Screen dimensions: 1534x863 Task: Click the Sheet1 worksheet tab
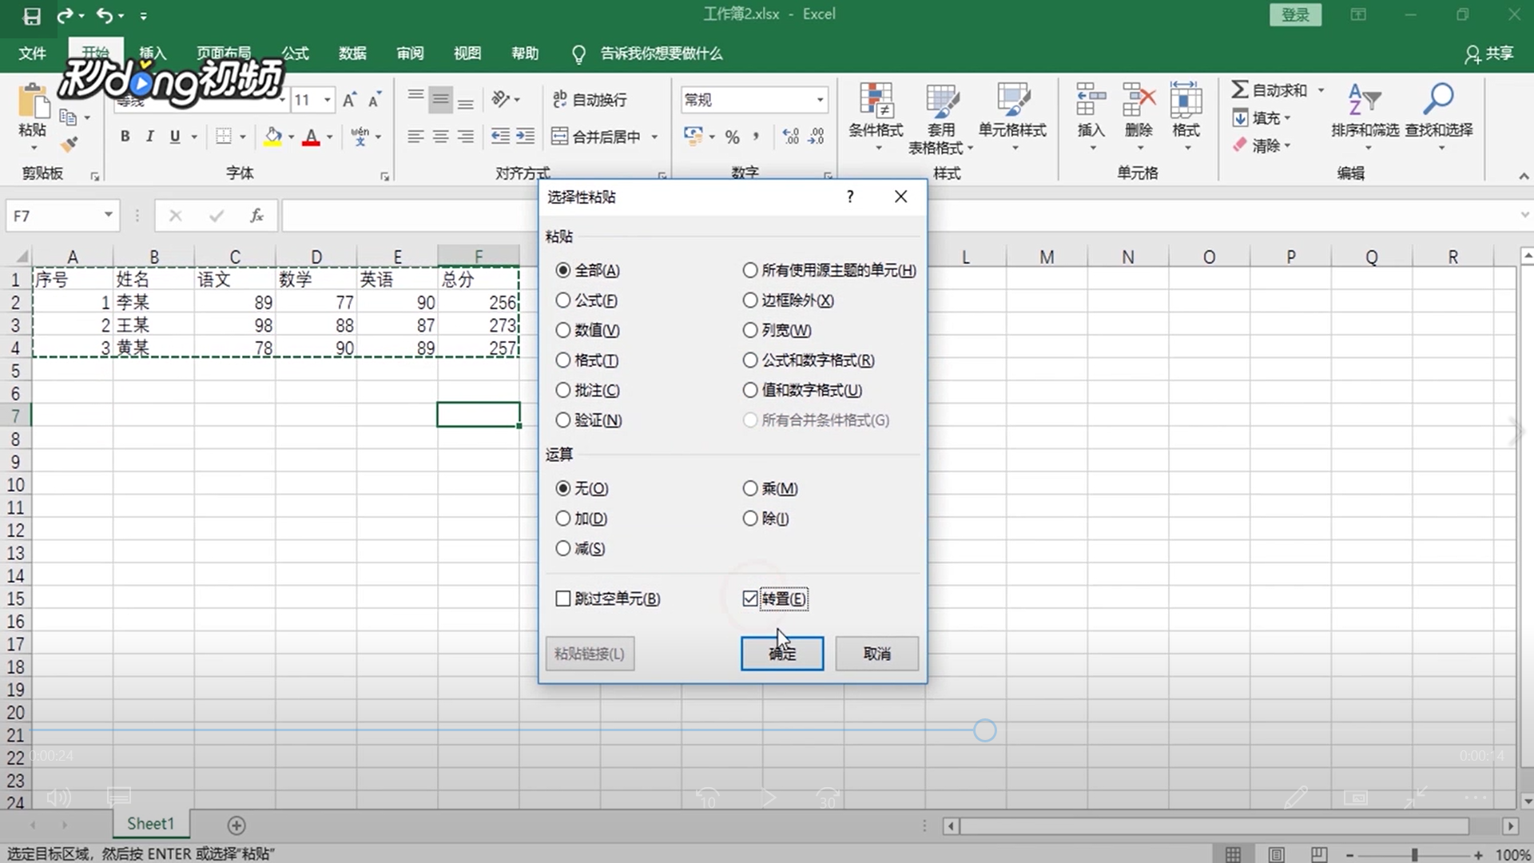coord(150,824)
